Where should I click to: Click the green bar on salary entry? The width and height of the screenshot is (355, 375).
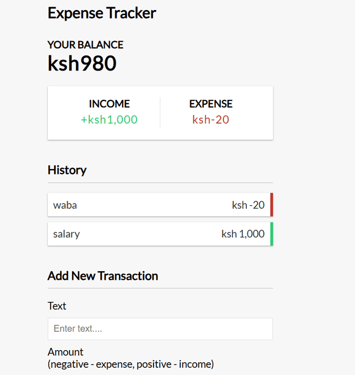(271, 234)
